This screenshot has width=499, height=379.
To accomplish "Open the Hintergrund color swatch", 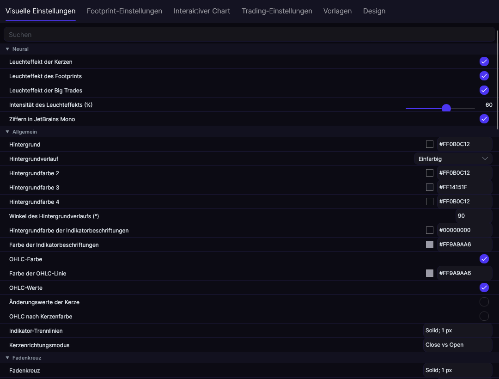I will pos(430,145).
